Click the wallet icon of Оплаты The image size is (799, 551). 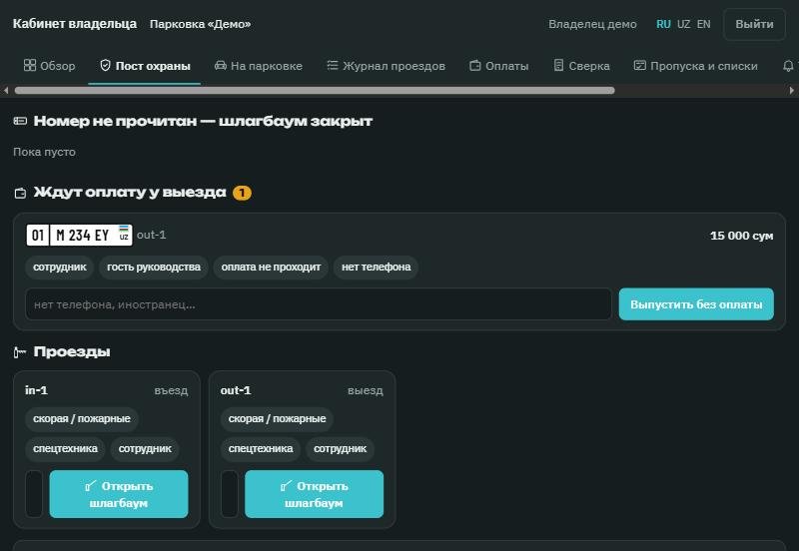(475, 65)
